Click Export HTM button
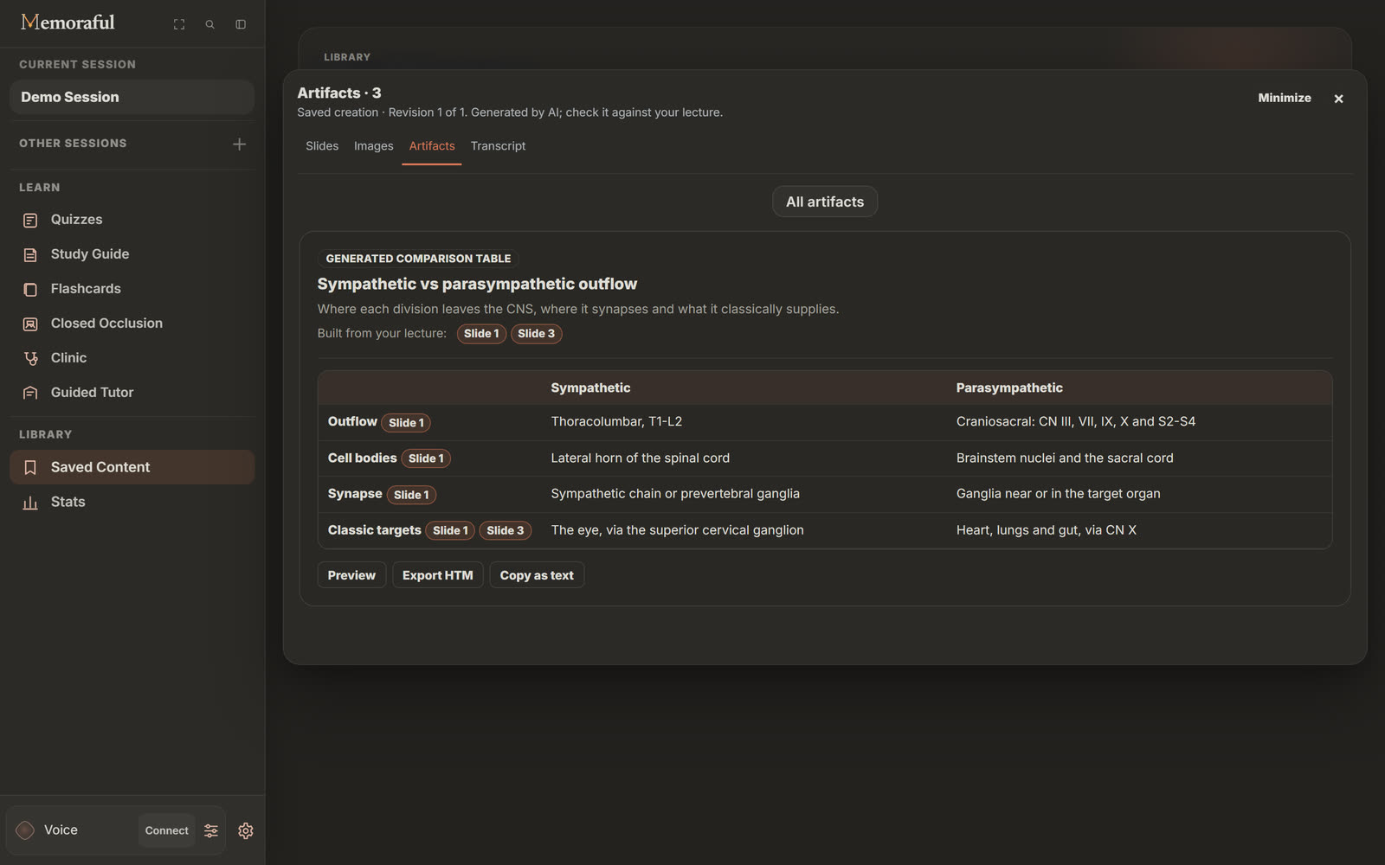Screen dimensions: 1385x865 438,575
